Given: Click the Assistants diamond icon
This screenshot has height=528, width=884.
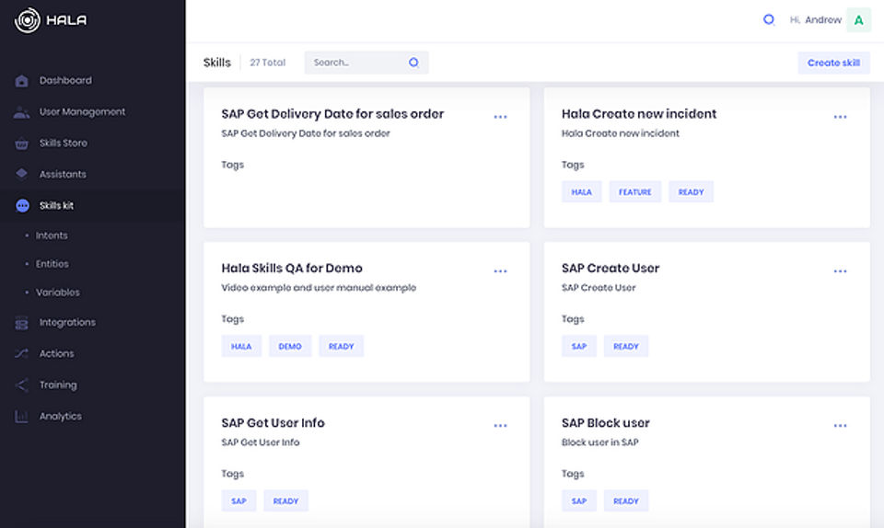Looking at the screenshot, I should [x=21, y=173].
